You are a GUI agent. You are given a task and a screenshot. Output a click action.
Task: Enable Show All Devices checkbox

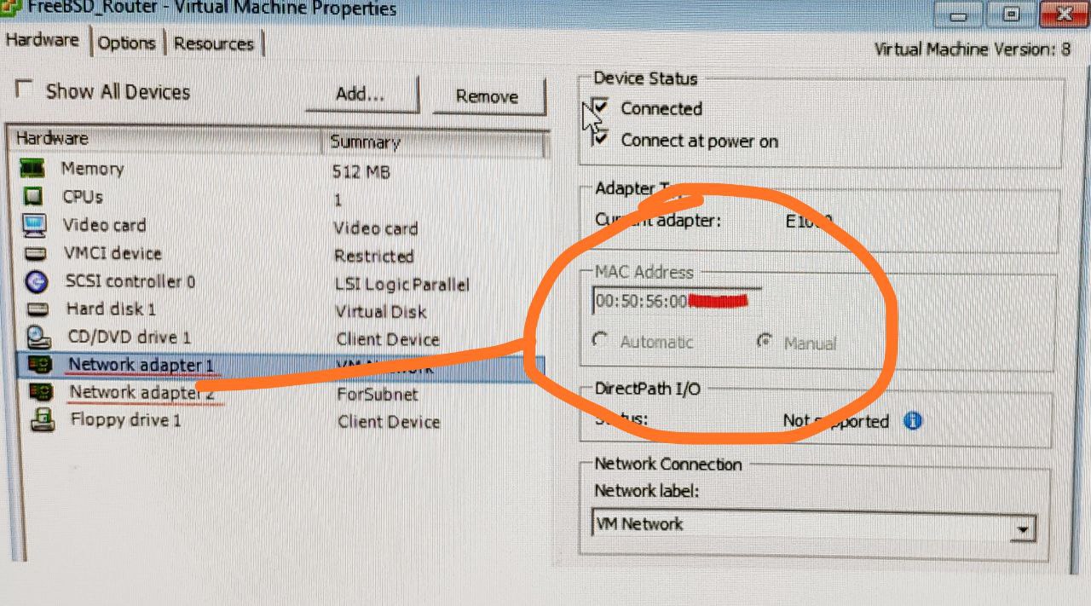pyautogui.click(x=25, y=89)
